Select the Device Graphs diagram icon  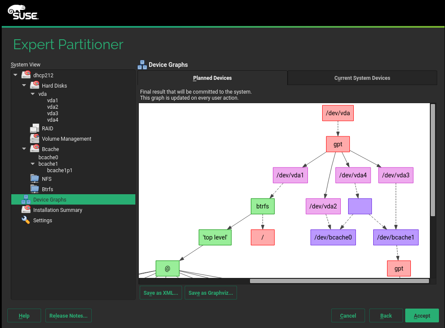click(26, 199)
